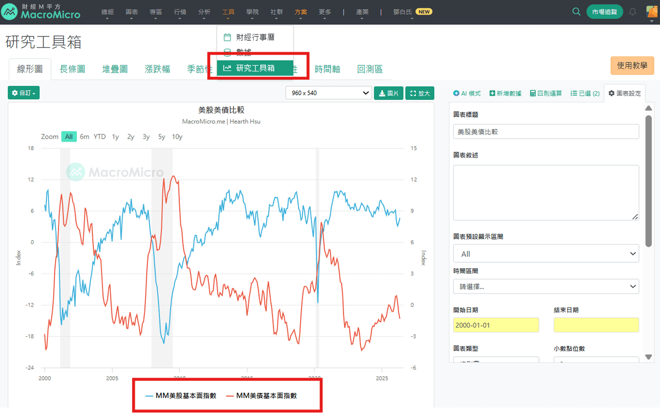The width and height of the screenshot is (660, 413).
Task: Open the 自訂 settings dropdown
Action: [x=24, y=93]
